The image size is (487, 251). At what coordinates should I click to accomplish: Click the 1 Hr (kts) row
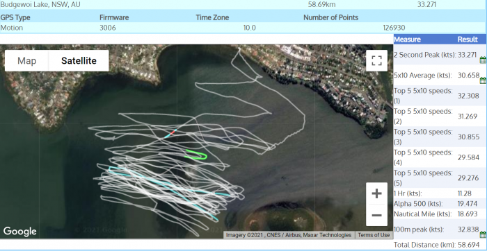point(440,193)
